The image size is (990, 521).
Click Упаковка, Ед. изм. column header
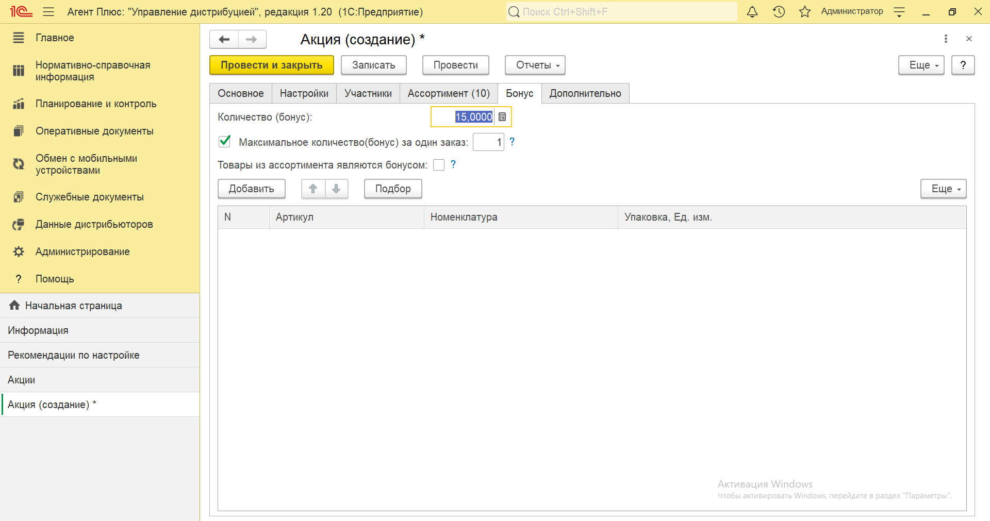point(792,217)
